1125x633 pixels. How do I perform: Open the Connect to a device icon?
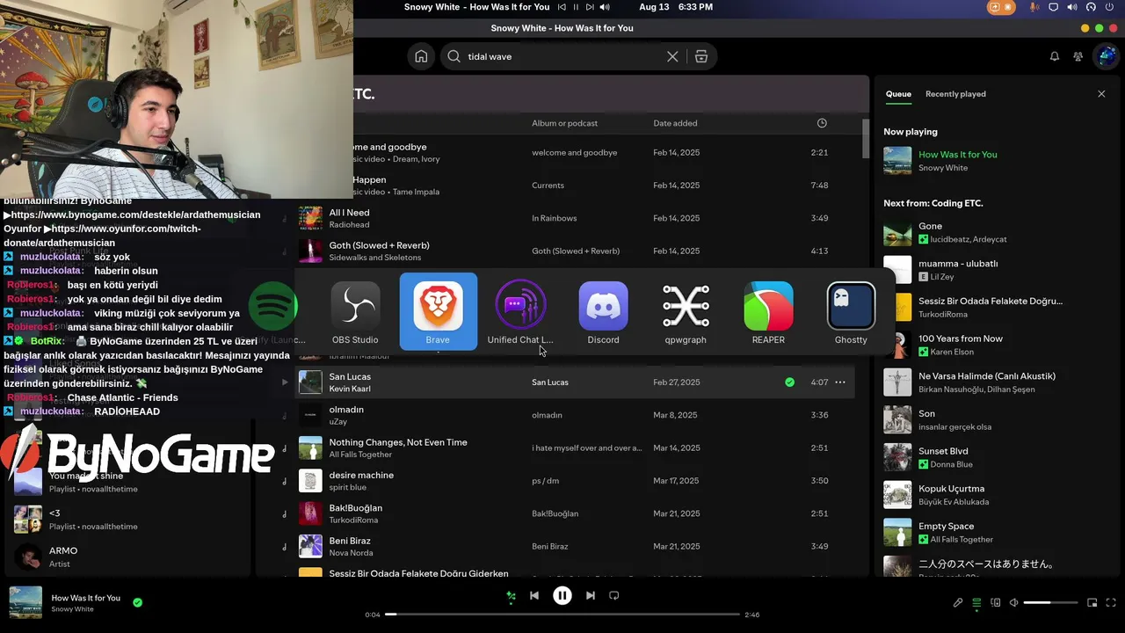[x=996, y=603]
